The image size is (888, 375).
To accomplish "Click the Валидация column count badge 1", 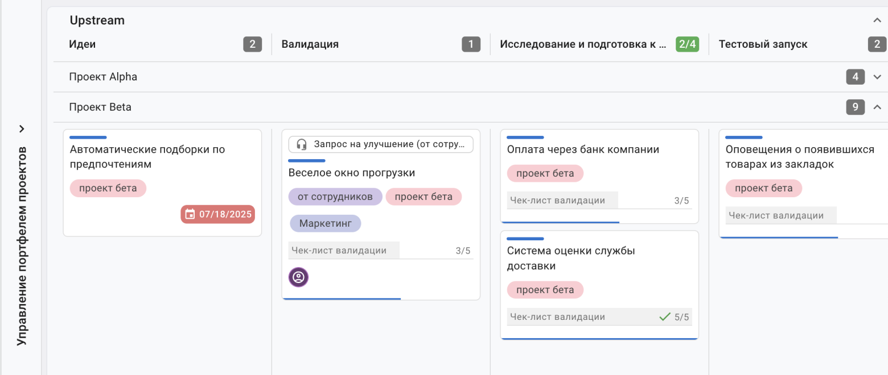I will (471, 44).
